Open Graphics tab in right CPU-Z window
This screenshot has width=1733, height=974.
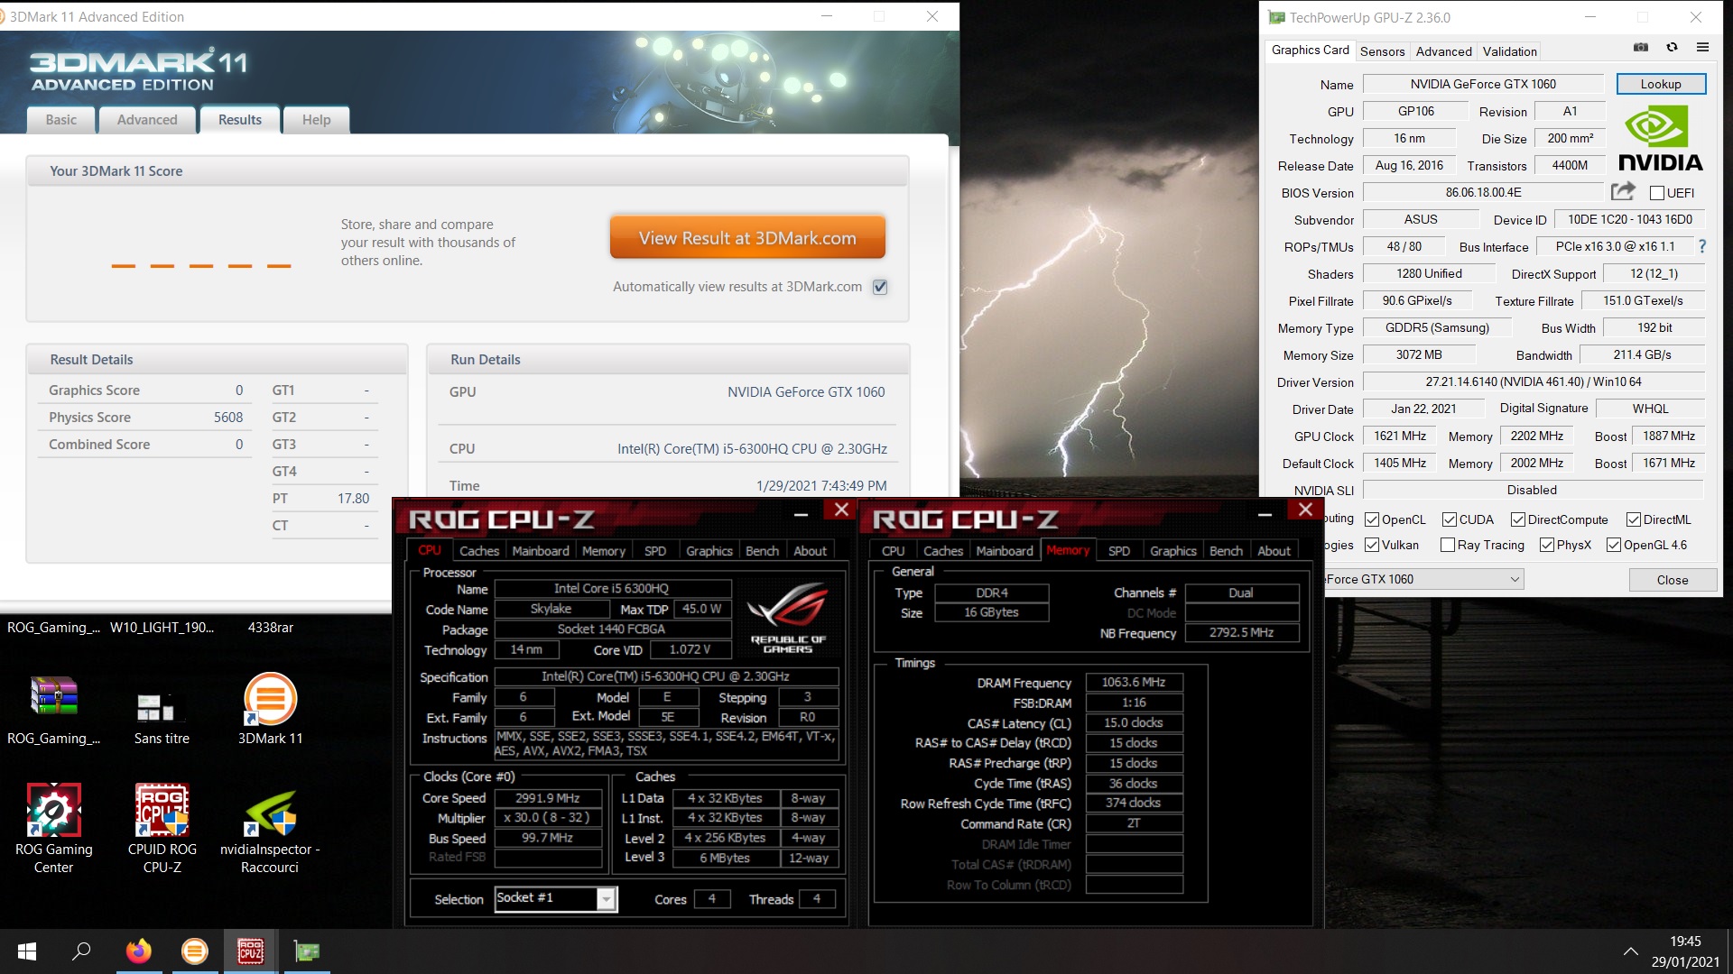click(1172, 550)
